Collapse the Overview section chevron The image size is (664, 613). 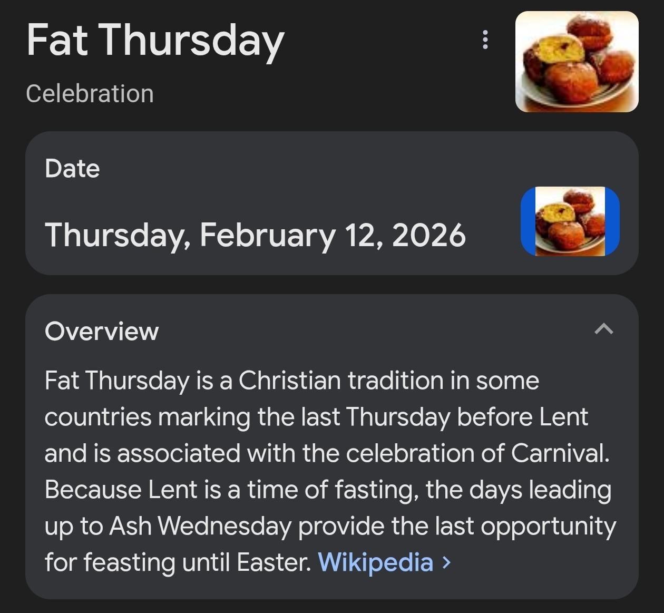click(x=603, y=329)
